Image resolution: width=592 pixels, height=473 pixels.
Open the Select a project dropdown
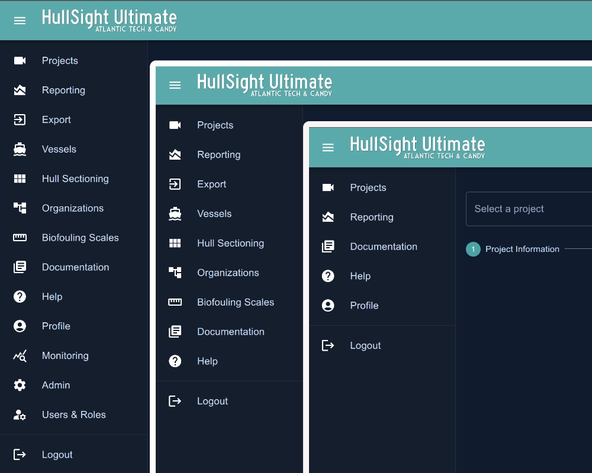[528, 209]
